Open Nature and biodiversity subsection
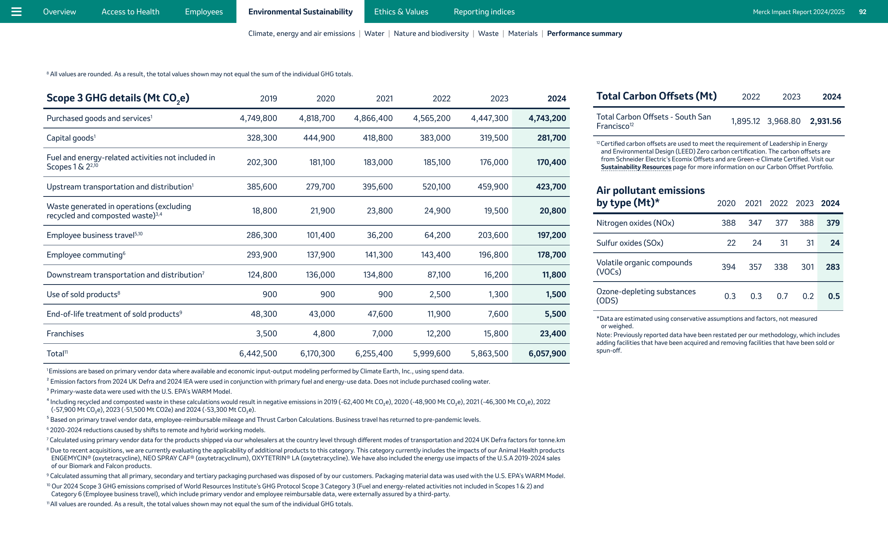Screen dimensions: 888x555 point(431,33)
